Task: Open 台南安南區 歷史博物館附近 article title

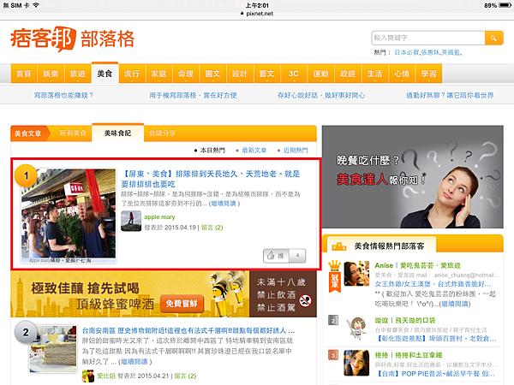Action: (188, 330)
